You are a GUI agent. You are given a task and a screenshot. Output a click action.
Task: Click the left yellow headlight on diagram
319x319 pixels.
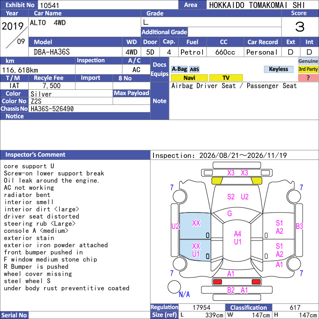point(217,181)
